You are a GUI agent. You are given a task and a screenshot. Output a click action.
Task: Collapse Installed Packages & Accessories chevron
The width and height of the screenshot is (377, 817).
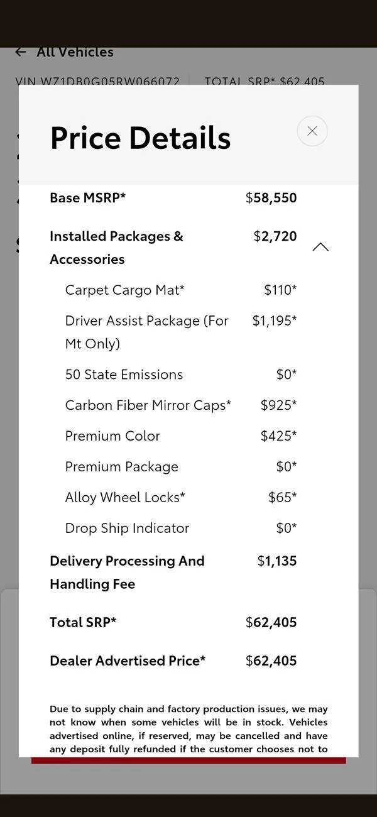[x=320, y=247]
